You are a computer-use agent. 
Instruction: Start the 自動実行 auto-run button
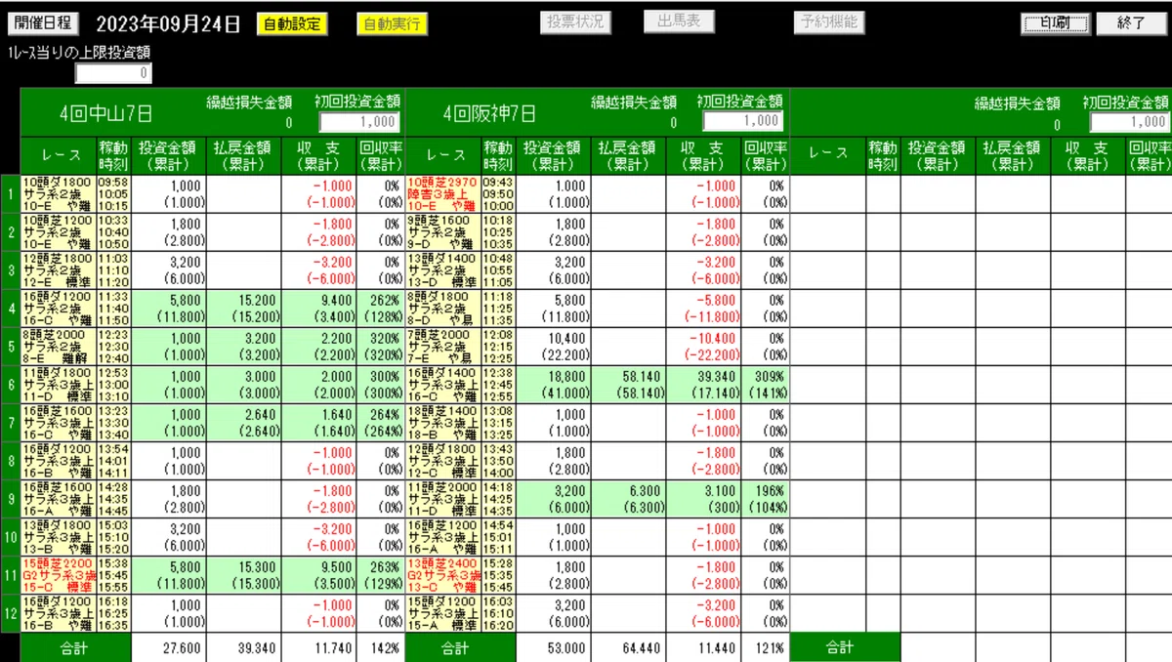(x=391, y=24)
